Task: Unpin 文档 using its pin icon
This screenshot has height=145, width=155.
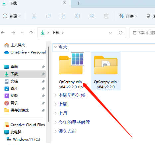Action: tap(43, 81)
